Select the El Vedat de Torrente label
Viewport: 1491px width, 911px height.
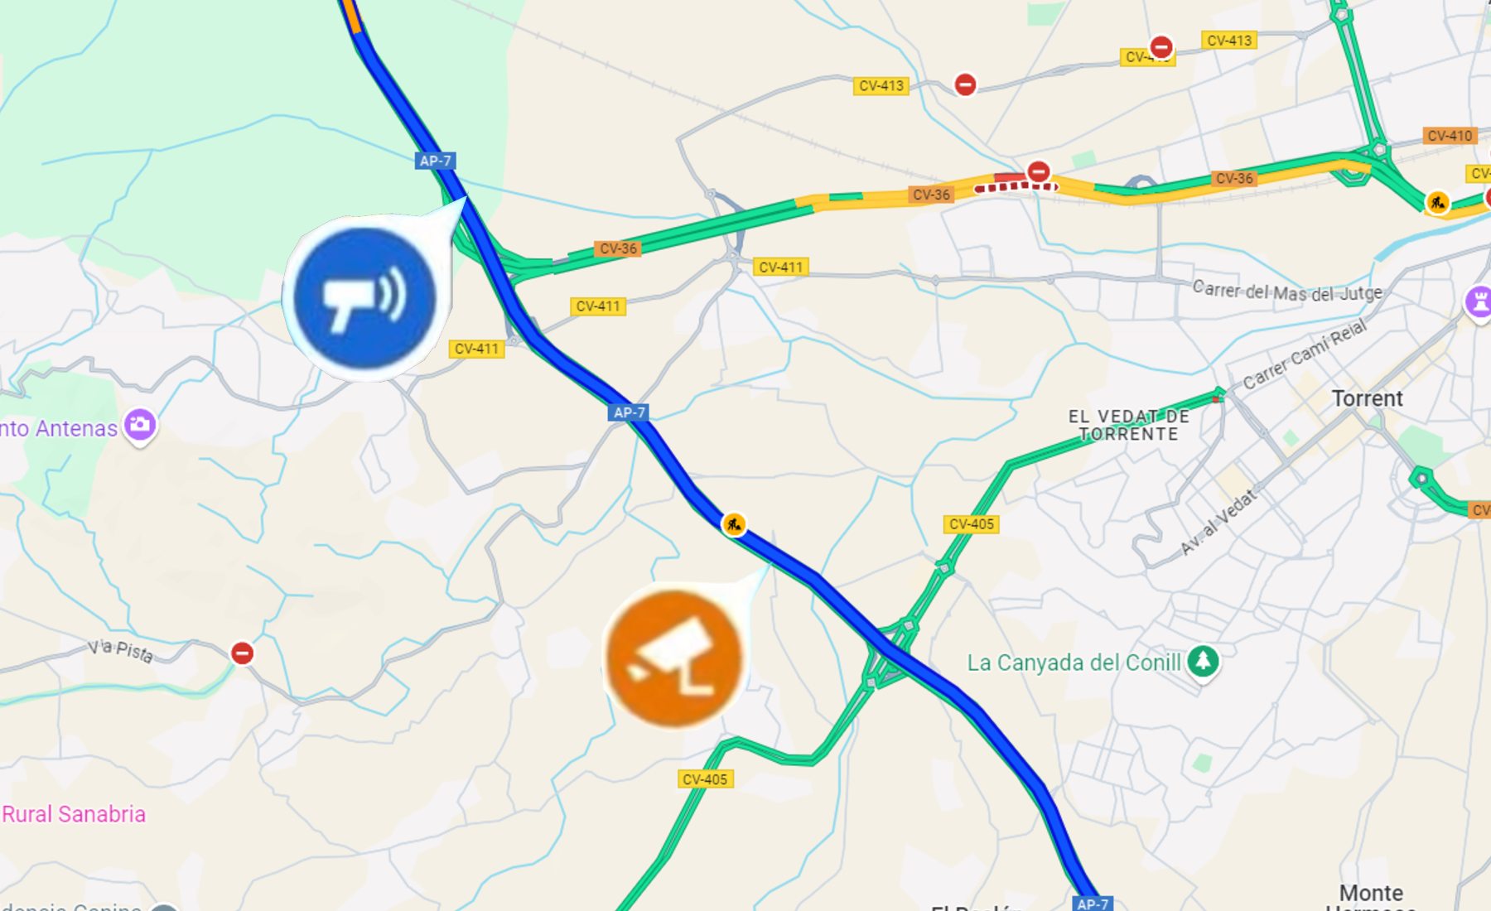tap(1128, 425)
